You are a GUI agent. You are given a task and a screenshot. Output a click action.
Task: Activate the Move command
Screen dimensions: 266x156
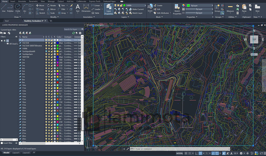click(x=40, y=5)
